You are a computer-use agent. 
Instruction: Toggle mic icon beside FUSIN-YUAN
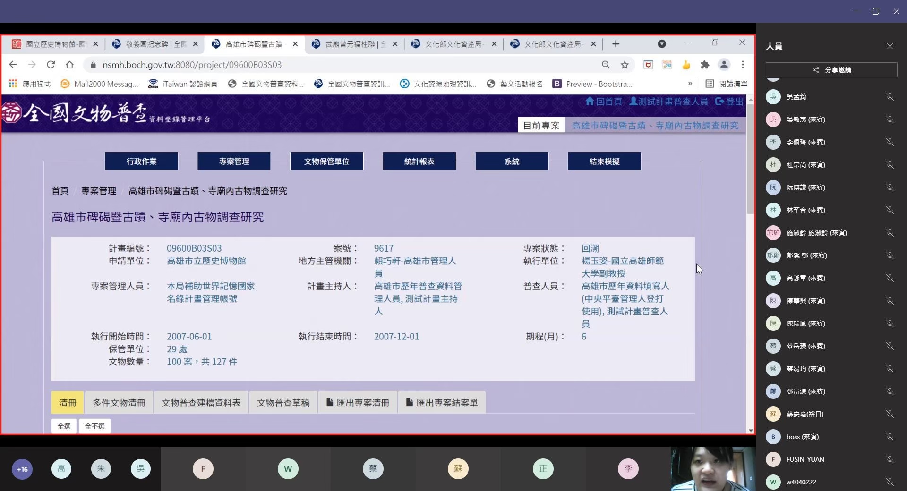point(890,459)
